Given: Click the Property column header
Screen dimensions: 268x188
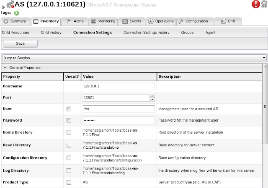Looking at the screenshot, I should pyautogui.click(x=32, y=76).
